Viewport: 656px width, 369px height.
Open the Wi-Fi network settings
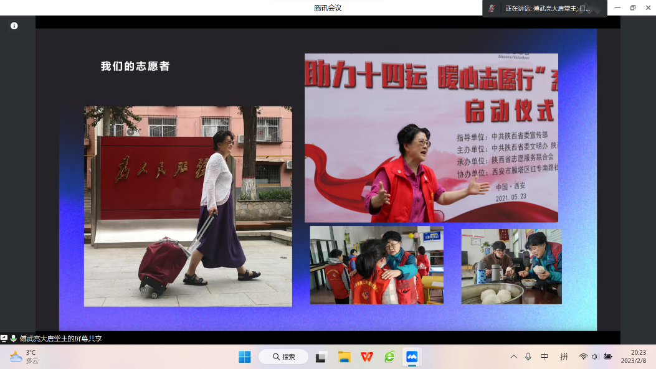coord(583,357)
